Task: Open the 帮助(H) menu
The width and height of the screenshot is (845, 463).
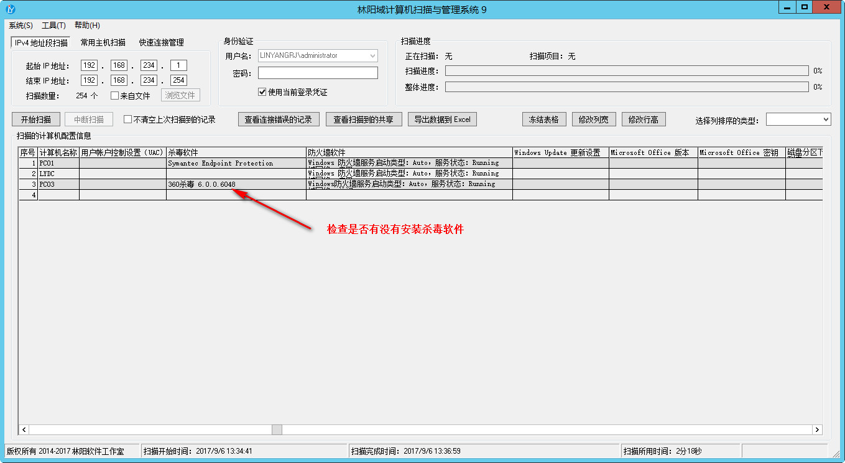Action: [x=87, y=26]
